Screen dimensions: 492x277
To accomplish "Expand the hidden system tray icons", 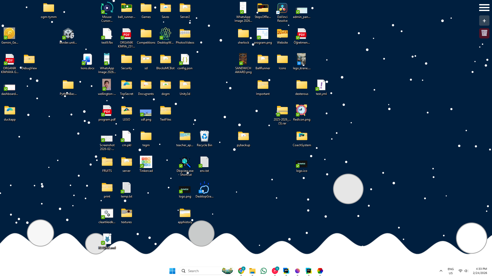I will pyautogui.click(x=441, y=271).
